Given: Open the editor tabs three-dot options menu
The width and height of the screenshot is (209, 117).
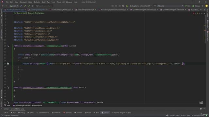Looking at the screenshot, I should [x=205, y=10].
